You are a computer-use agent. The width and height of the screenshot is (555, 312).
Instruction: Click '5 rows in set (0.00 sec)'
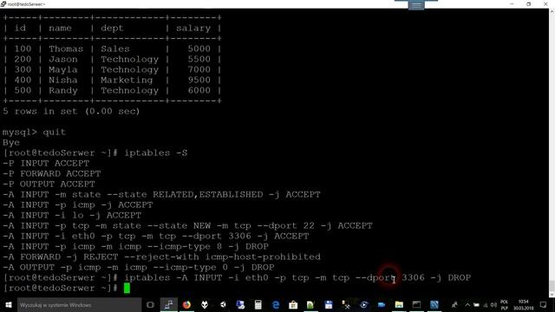[x=71, y=111]
